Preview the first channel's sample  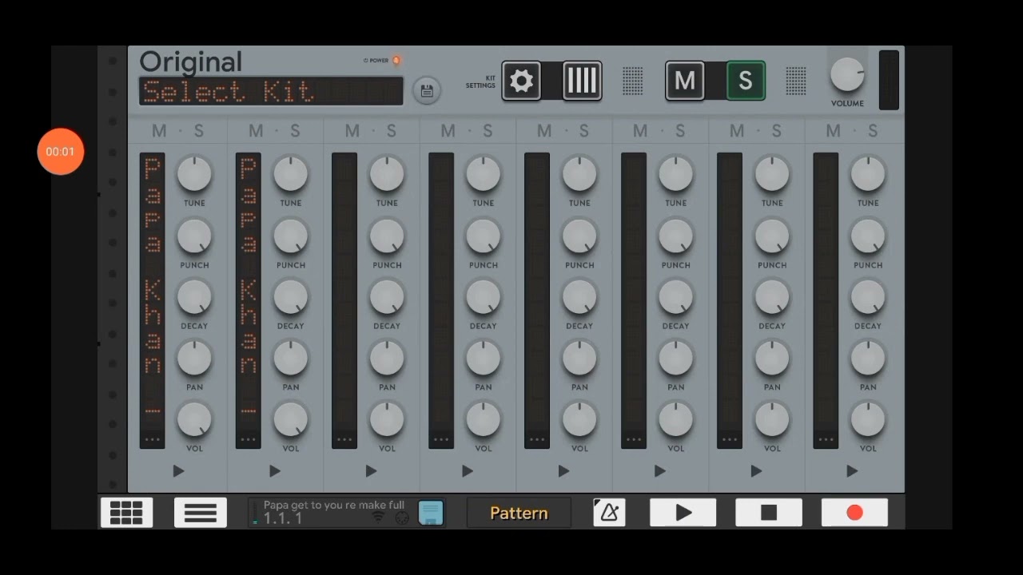tap(178, 471)
